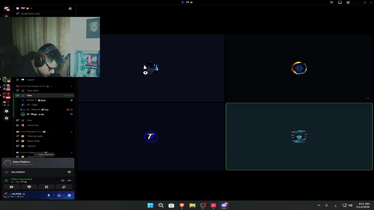Join Boss Only voice channel
The height and width of the screenshot is (210, 374).
click(x=44, y=141)
